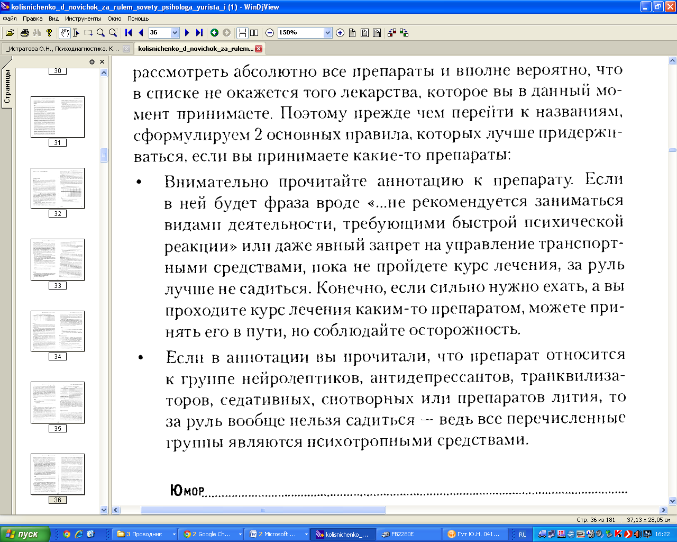Viewport: 677px width, 542px height.
Task: Open the Окно menu
Action: [x=114, y=19]
